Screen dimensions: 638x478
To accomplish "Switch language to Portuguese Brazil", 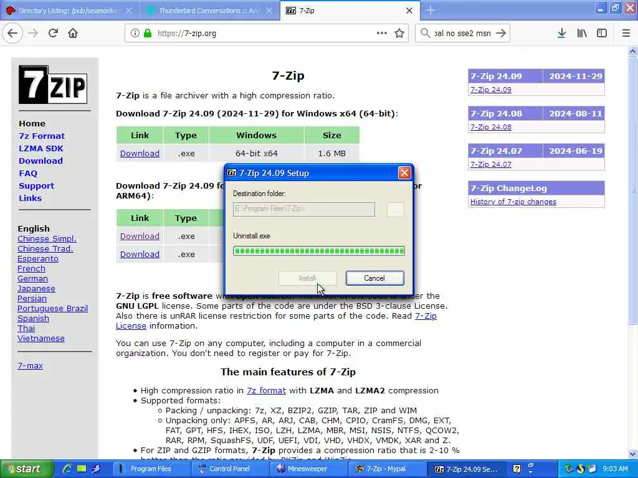I will click(52, 309).
